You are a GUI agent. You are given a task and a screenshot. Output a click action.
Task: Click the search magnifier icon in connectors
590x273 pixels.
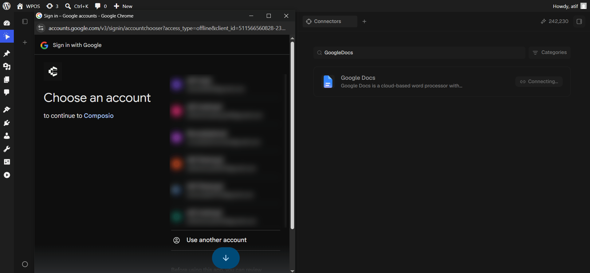319,53
